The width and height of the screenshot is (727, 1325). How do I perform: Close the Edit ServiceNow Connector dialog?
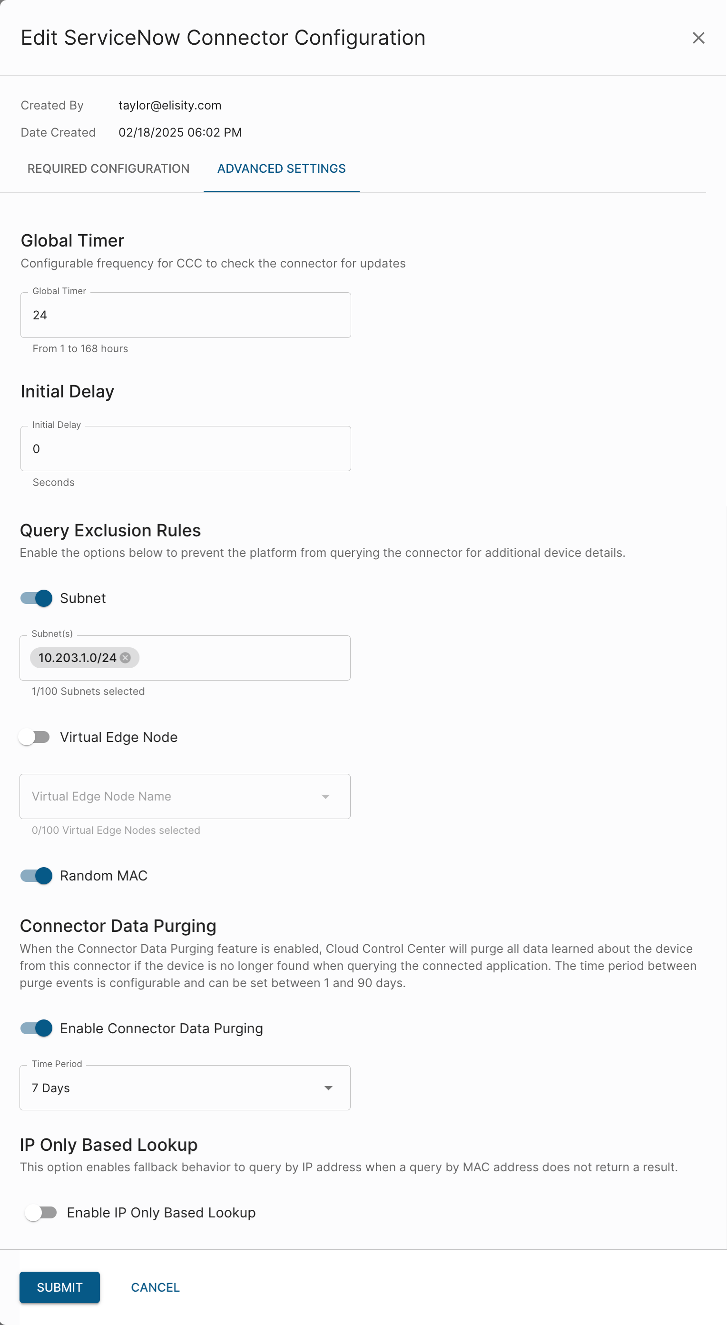698,38
